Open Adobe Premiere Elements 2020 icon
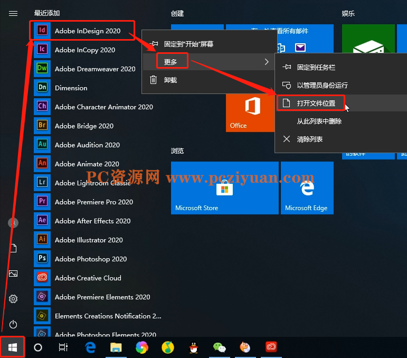The image size is (407, 358). [42, 296]
